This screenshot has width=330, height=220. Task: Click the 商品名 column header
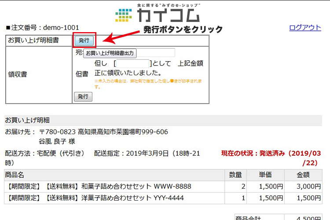point(15,175)
